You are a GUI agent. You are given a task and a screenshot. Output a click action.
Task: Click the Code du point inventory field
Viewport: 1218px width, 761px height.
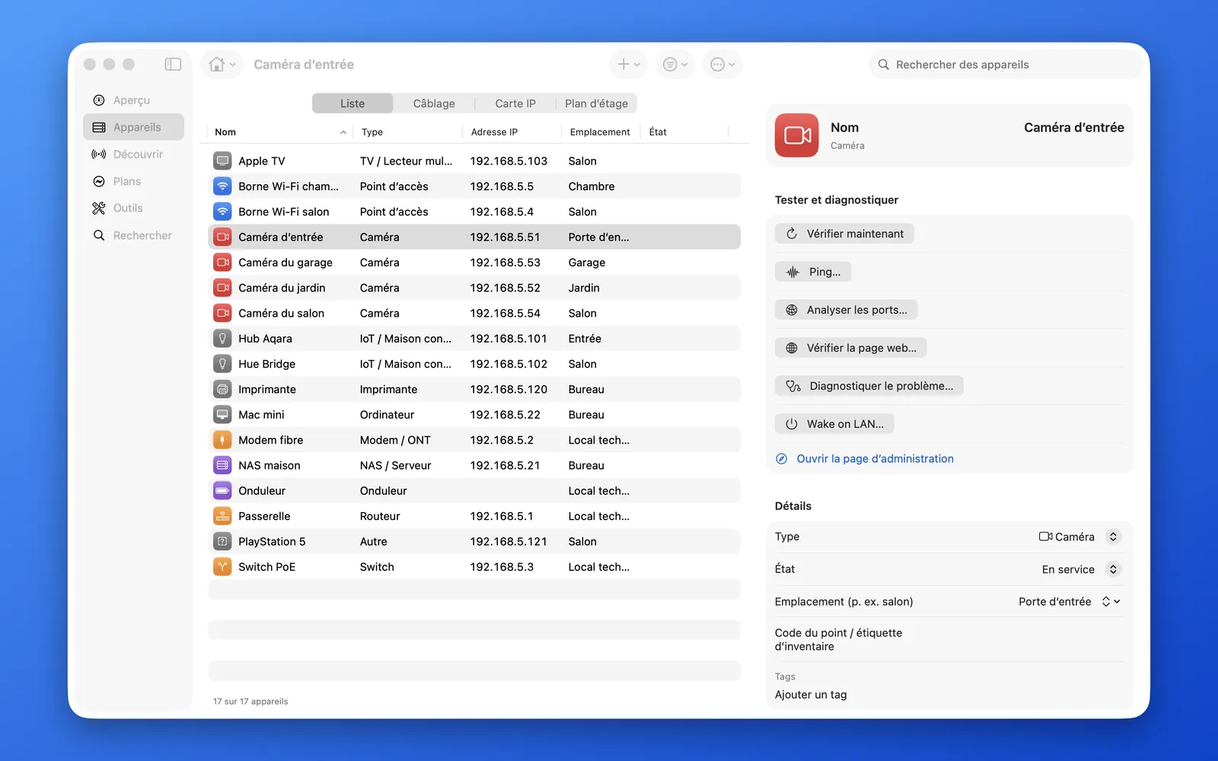tap(949, 640)
